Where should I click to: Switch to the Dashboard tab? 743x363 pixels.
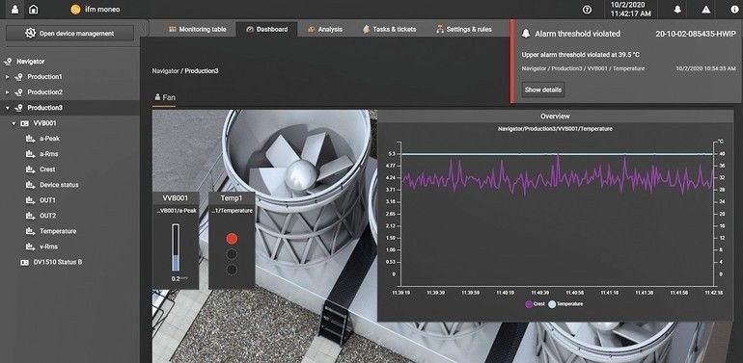tap(266, 29)
